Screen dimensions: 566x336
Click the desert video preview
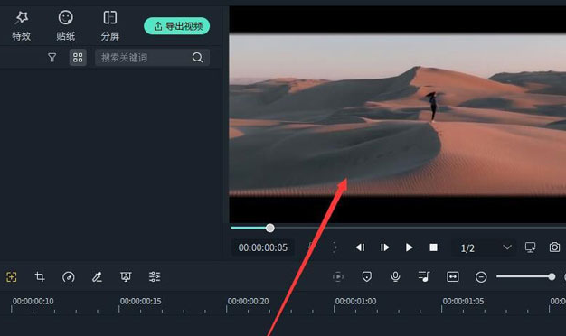398,115
